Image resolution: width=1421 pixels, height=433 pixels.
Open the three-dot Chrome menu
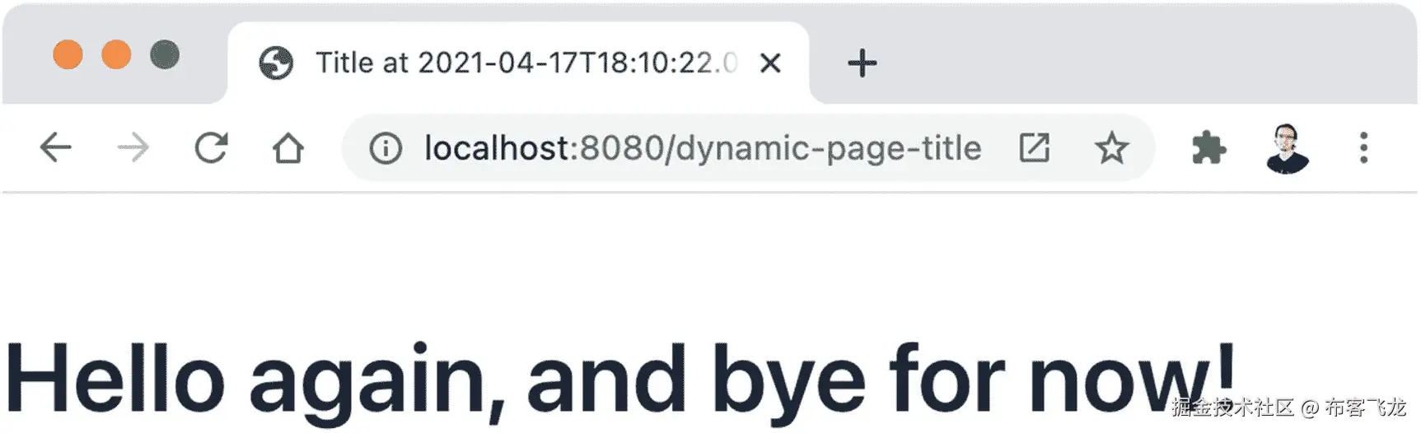pyautogui.click(x=1364, y=148)
